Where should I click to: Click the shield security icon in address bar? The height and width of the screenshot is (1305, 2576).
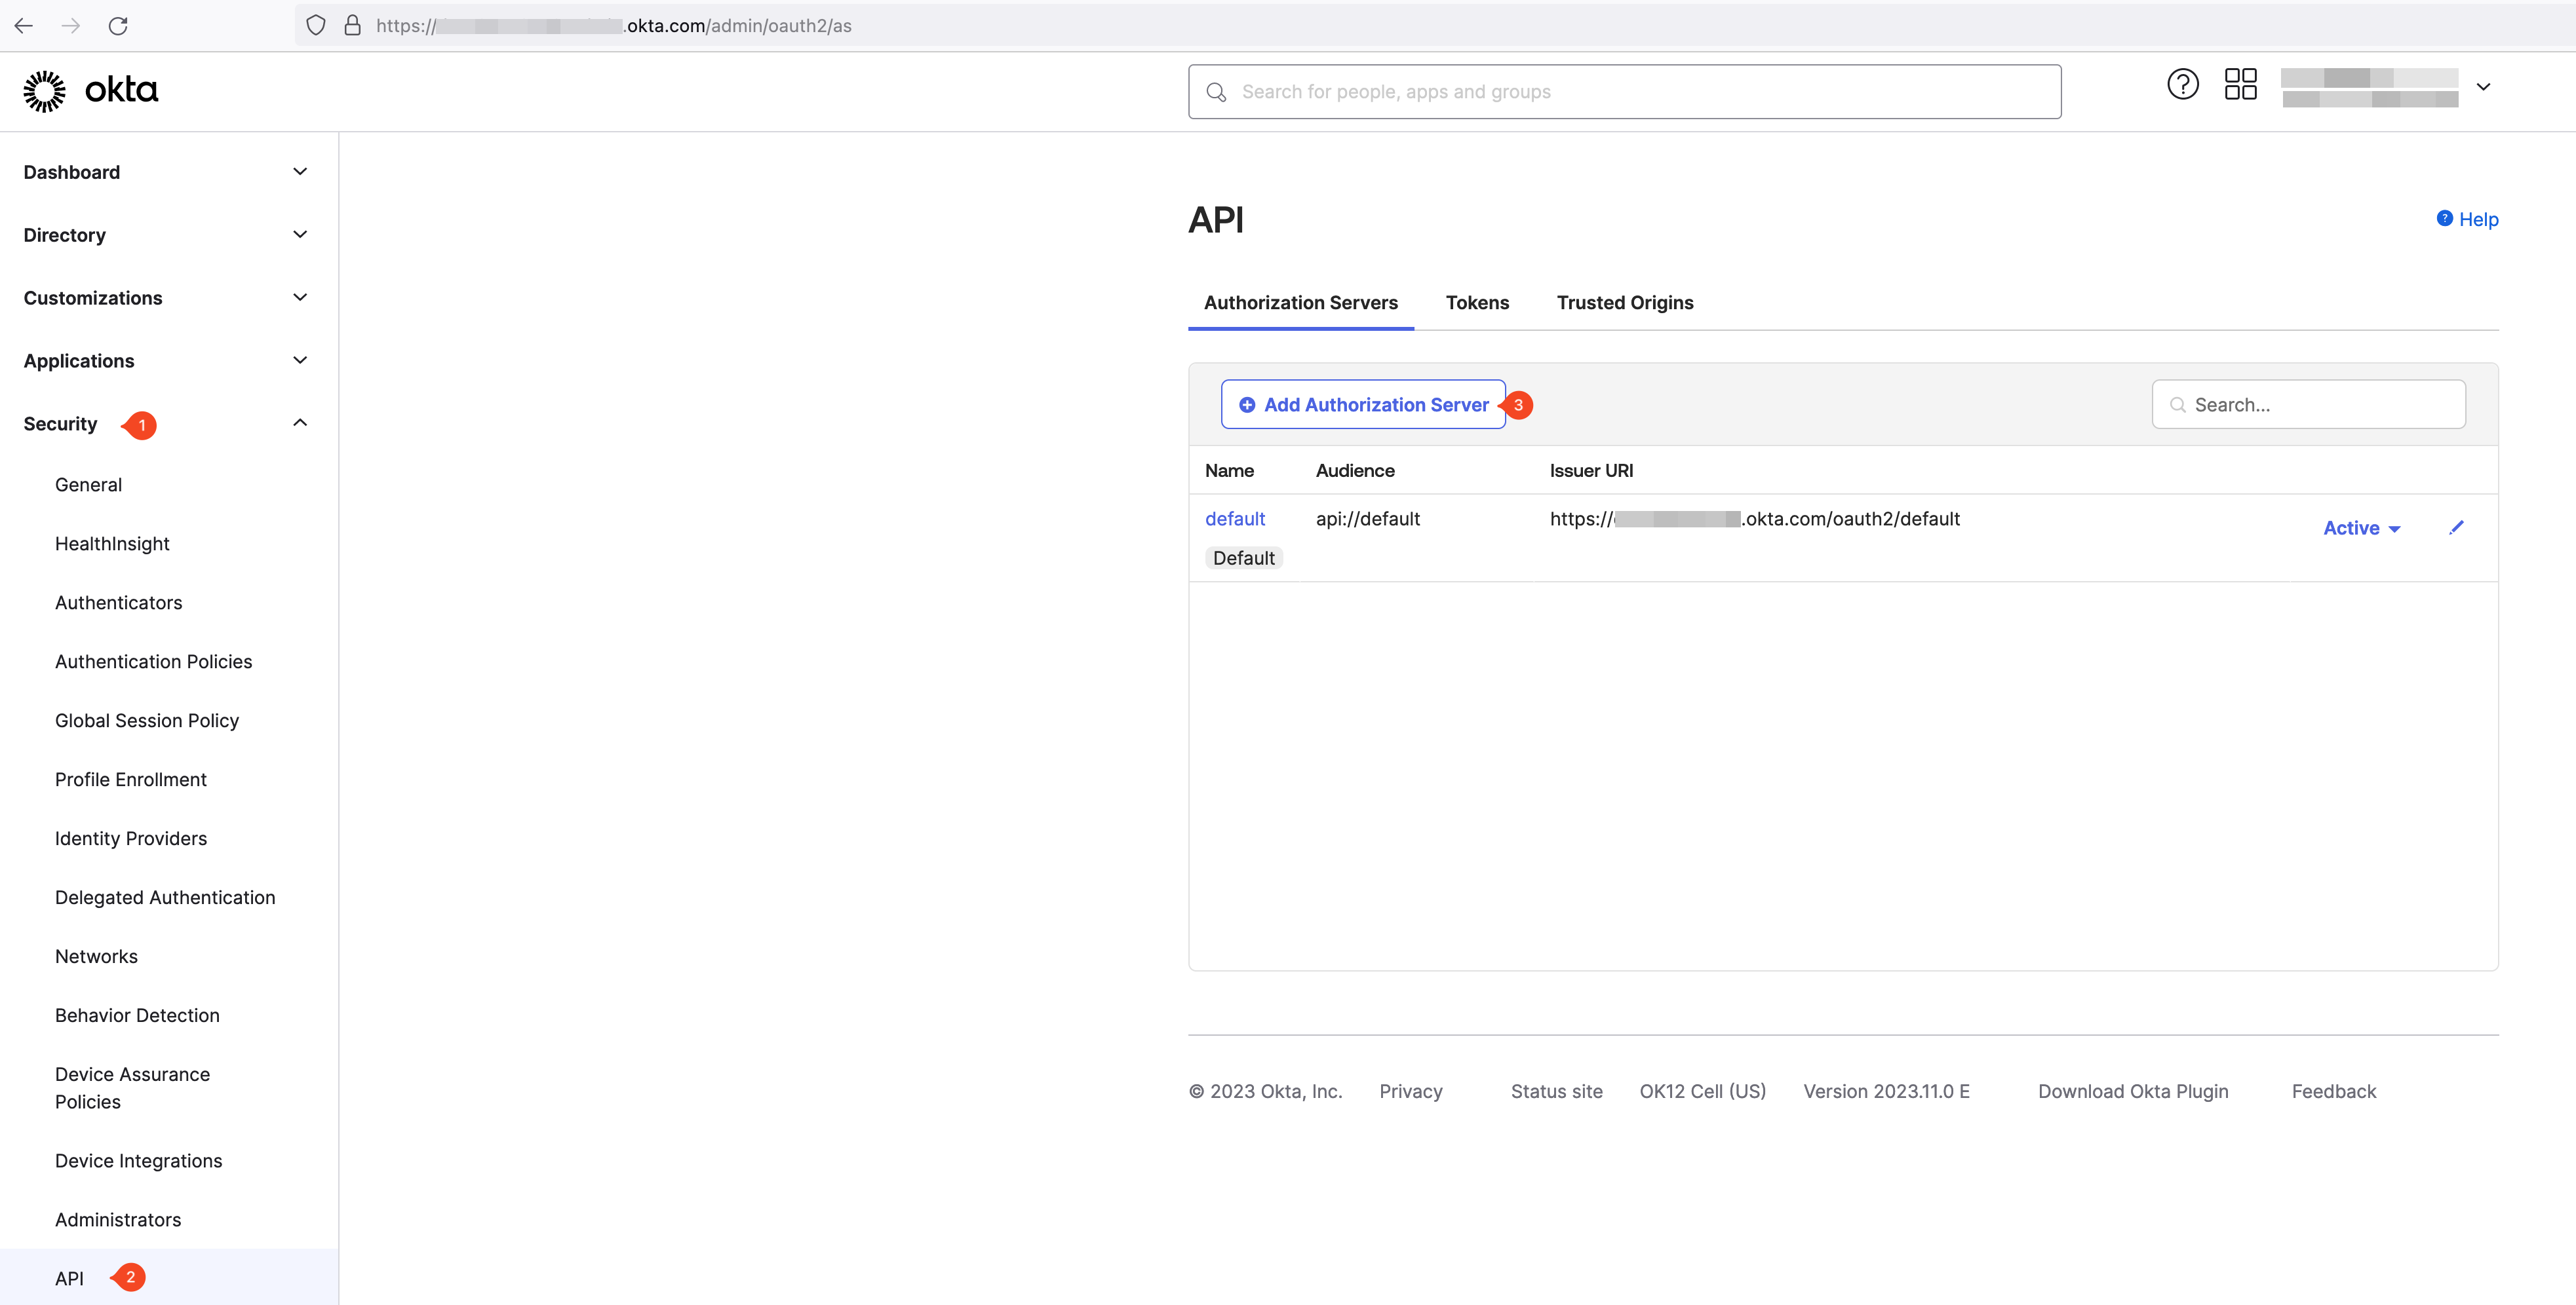pyautogui.click(x=315, y=25)
